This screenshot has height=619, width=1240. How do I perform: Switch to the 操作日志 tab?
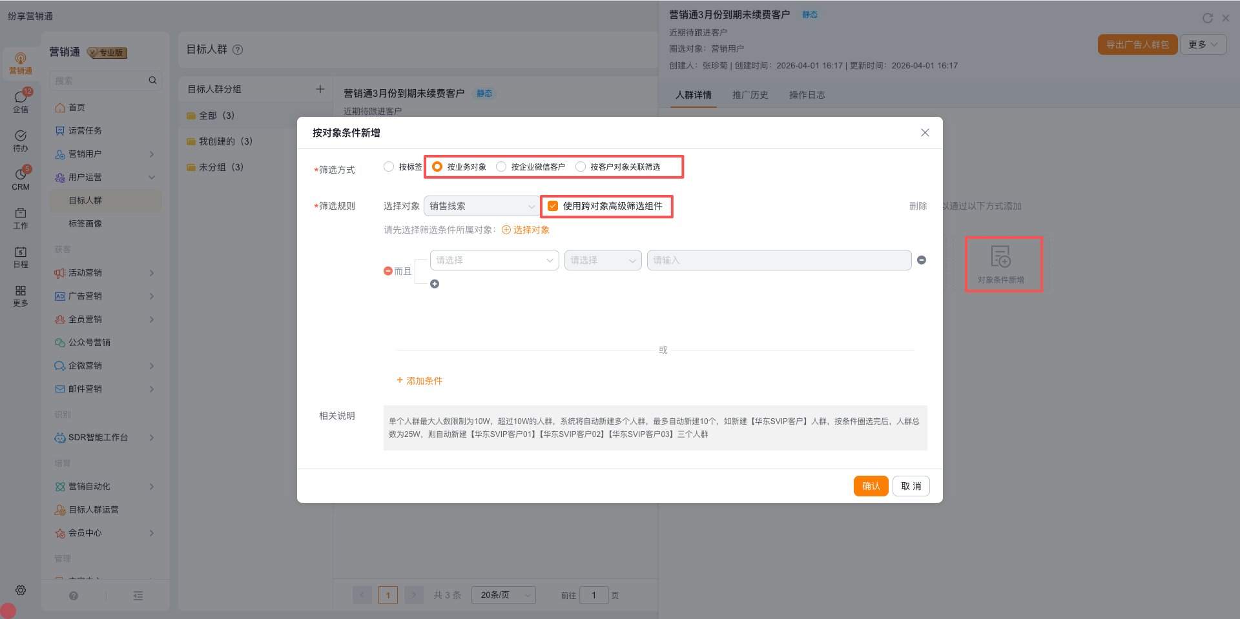click(x=807, y=95)
